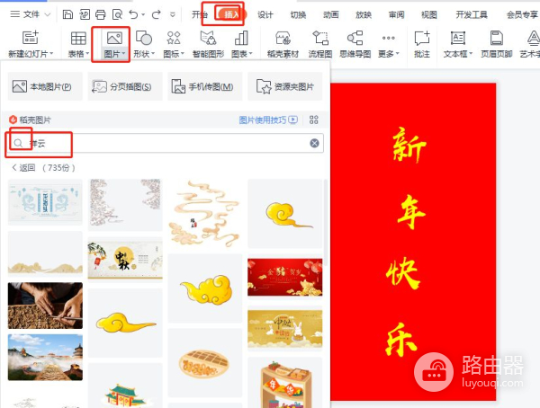
Task: Click the search magnifier icon
Action: pos(19,143)
